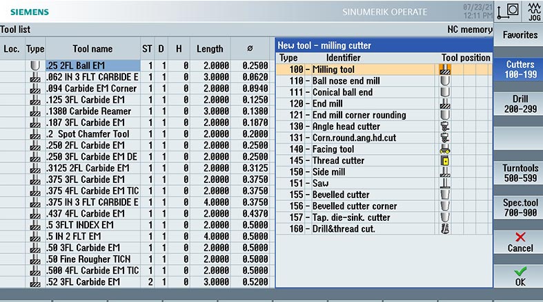Switch to Turntools 500-599 softkey

[x=520, y=173]
